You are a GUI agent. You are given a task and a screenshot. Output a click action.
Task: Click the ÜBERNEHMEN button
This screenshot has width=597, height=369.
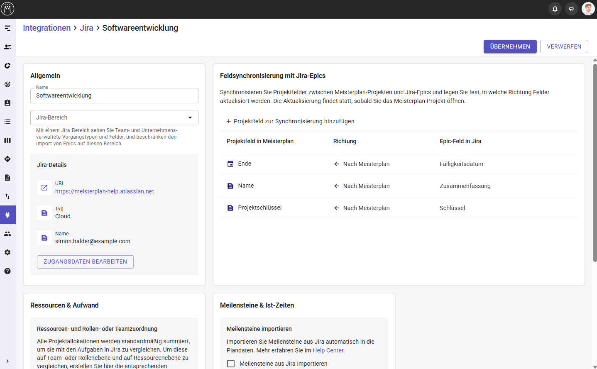[510, 46]
